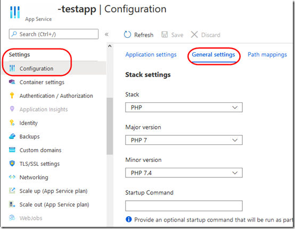This screenshot has width=295, height=229.
Task: Select the Identity sidebar item
Action: click(28, 123)
